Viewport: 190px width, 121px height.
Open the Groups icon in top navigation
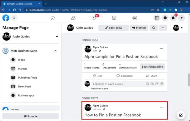(135, 18)
